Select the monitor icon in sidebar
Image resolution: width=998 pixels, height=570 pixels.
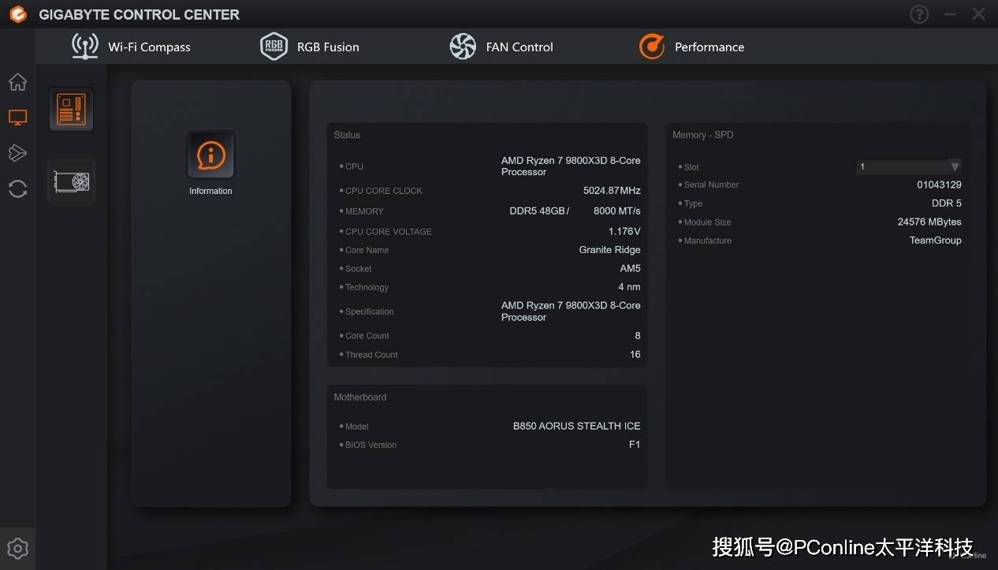tap(17, 117)
